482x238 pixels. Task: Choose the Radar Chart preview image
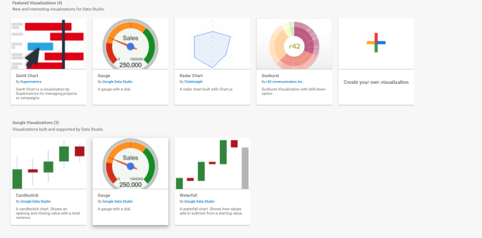[212, 44]
